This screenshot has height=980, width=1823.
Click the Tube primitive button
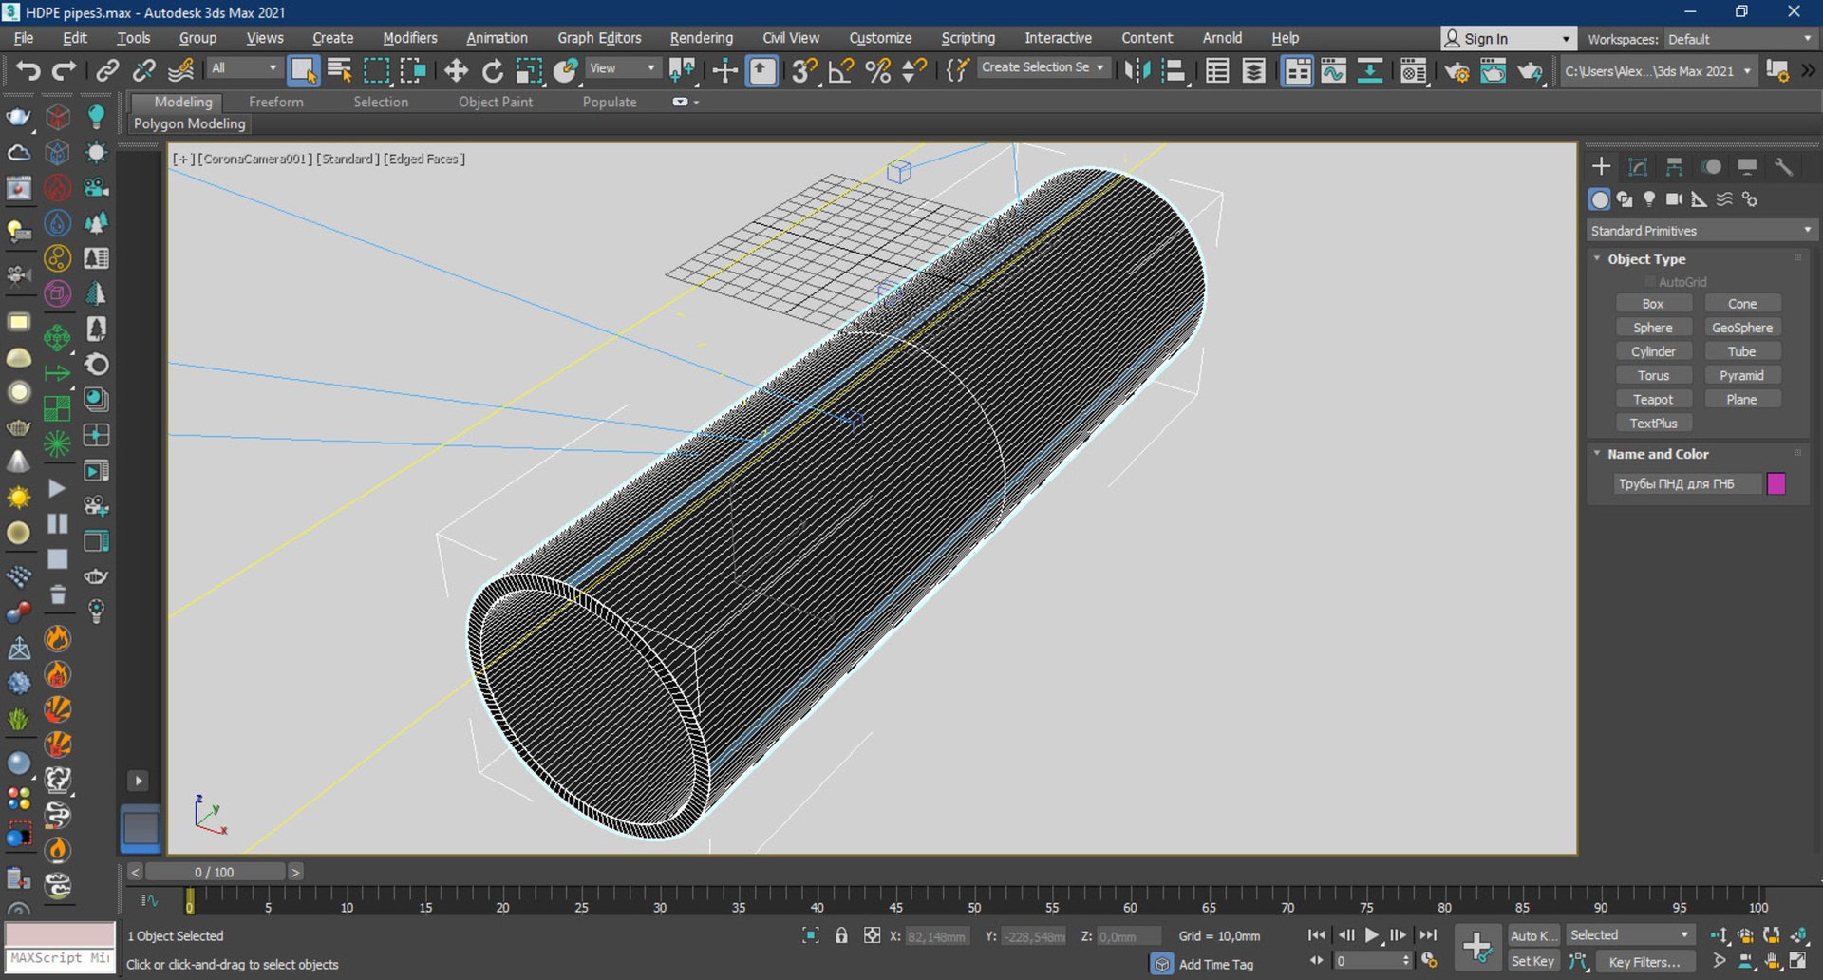[1741, 351]
